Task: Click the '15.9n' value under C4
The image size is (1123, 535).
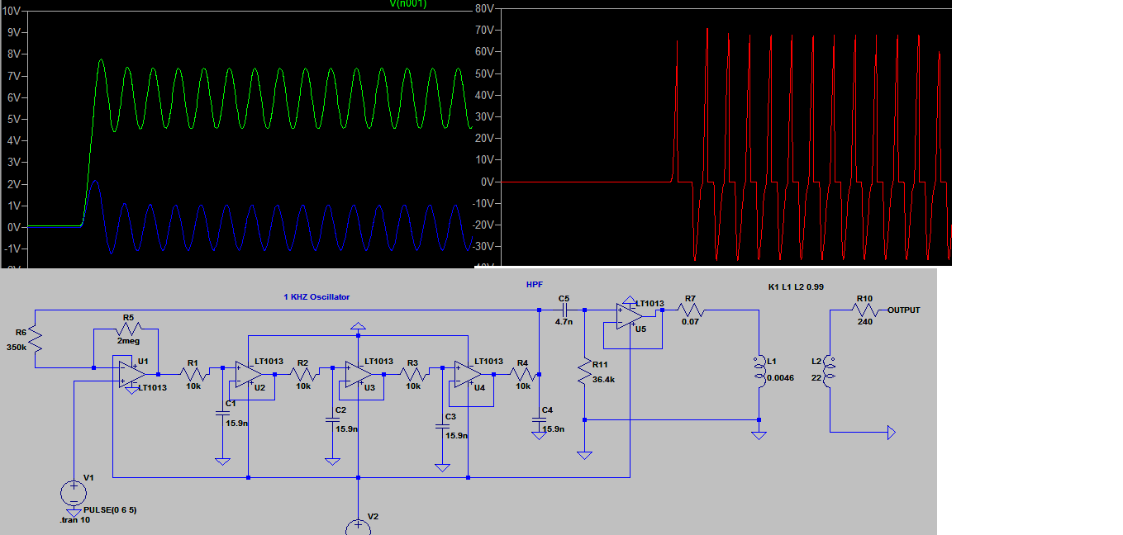Action: pyautogui.click(x=553, y=429)
